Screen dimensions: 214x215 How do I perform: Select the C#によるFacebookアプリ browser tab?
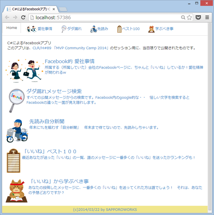(30, 9)
